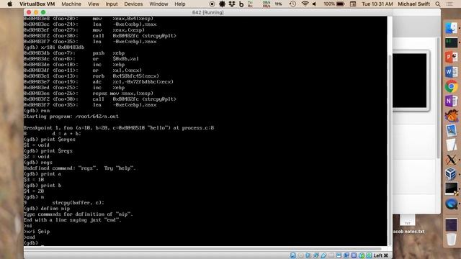Launch PowerPoint from the Dock

(452, 57)
